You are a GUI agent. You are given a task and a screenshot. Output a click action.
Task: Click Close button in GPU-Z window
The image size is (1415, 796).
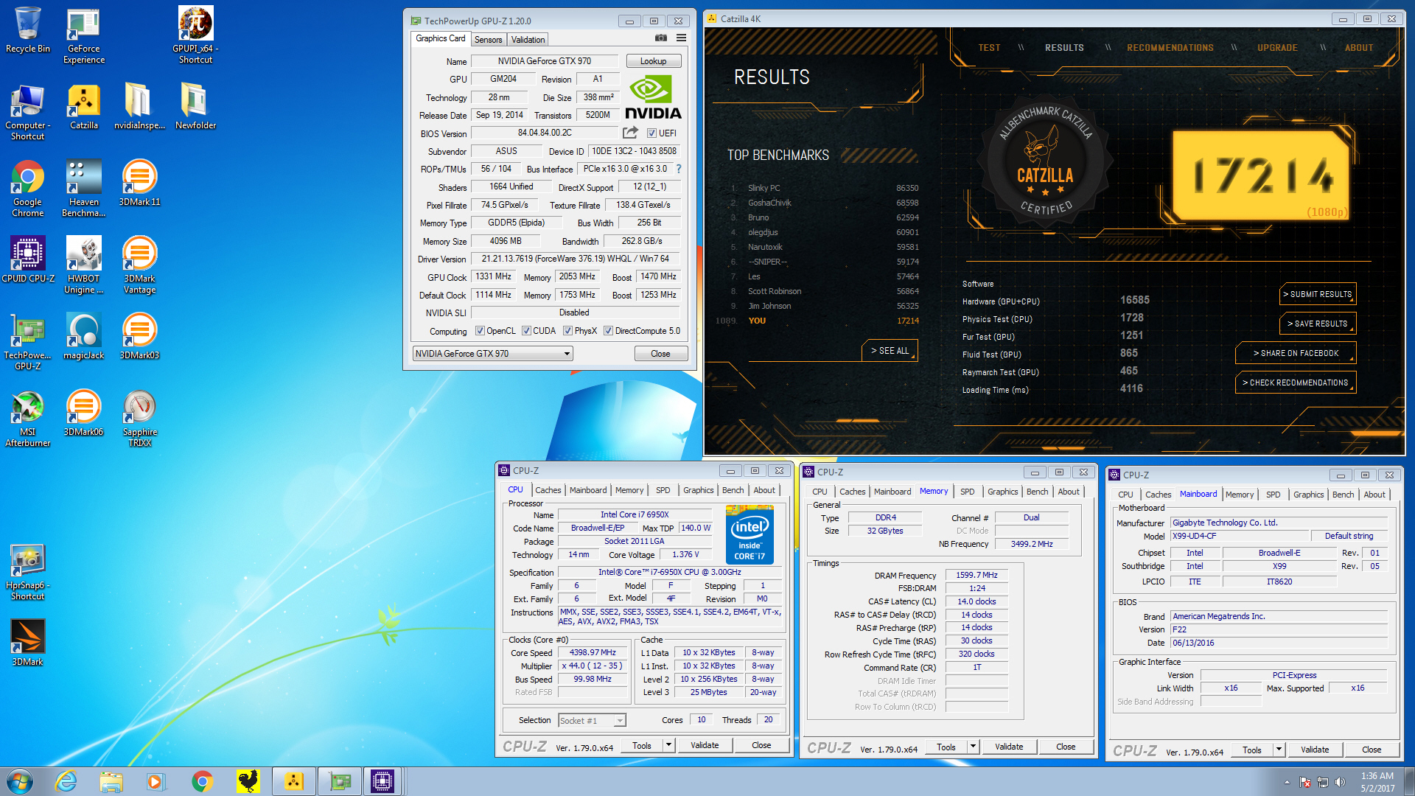(660, 354)
